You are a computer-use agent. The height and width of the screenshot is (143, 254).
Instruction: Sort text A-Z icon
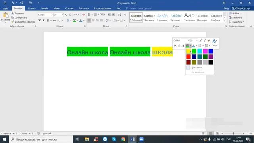point(119,15)
